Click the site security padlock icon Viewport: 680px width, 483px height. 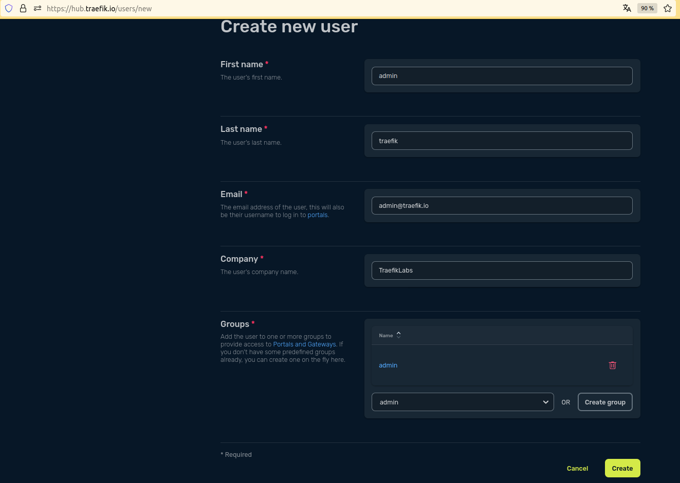[23, 8]
